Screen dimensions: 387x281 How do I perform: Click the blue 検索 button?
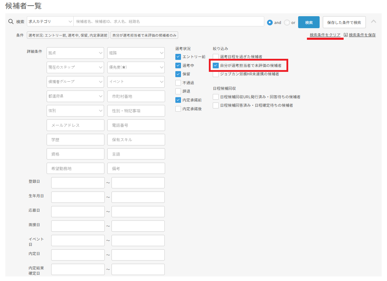point(309,22)
